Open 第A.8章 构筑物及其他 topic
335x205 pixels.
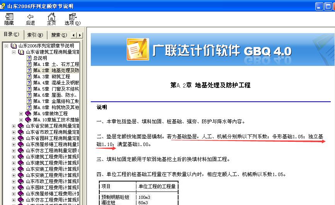56,108
